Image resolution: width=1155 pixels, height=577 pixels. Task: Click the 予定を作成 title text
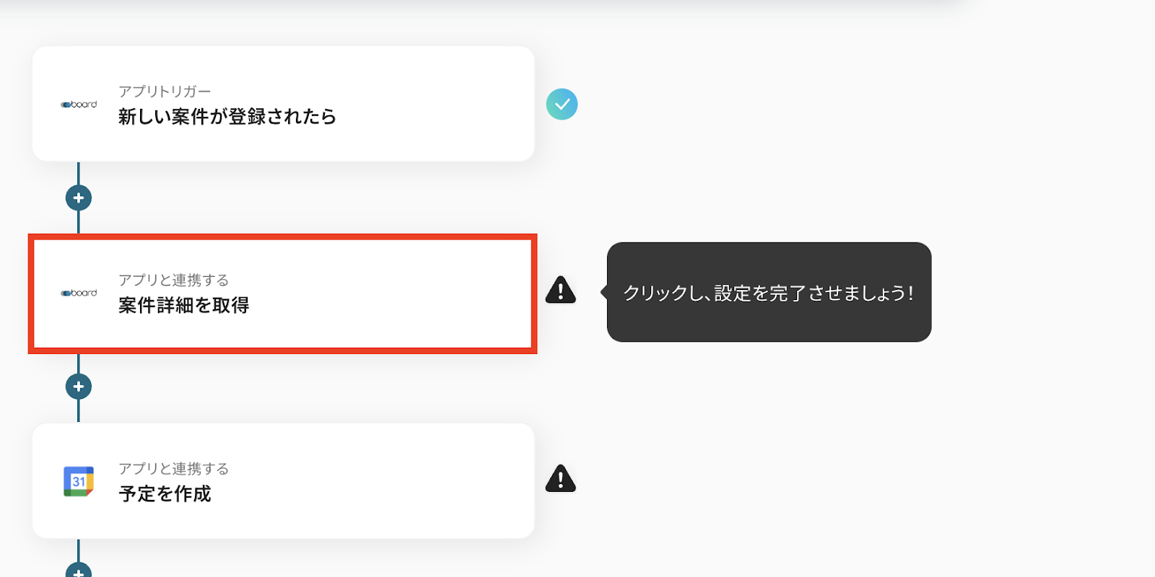165,494
